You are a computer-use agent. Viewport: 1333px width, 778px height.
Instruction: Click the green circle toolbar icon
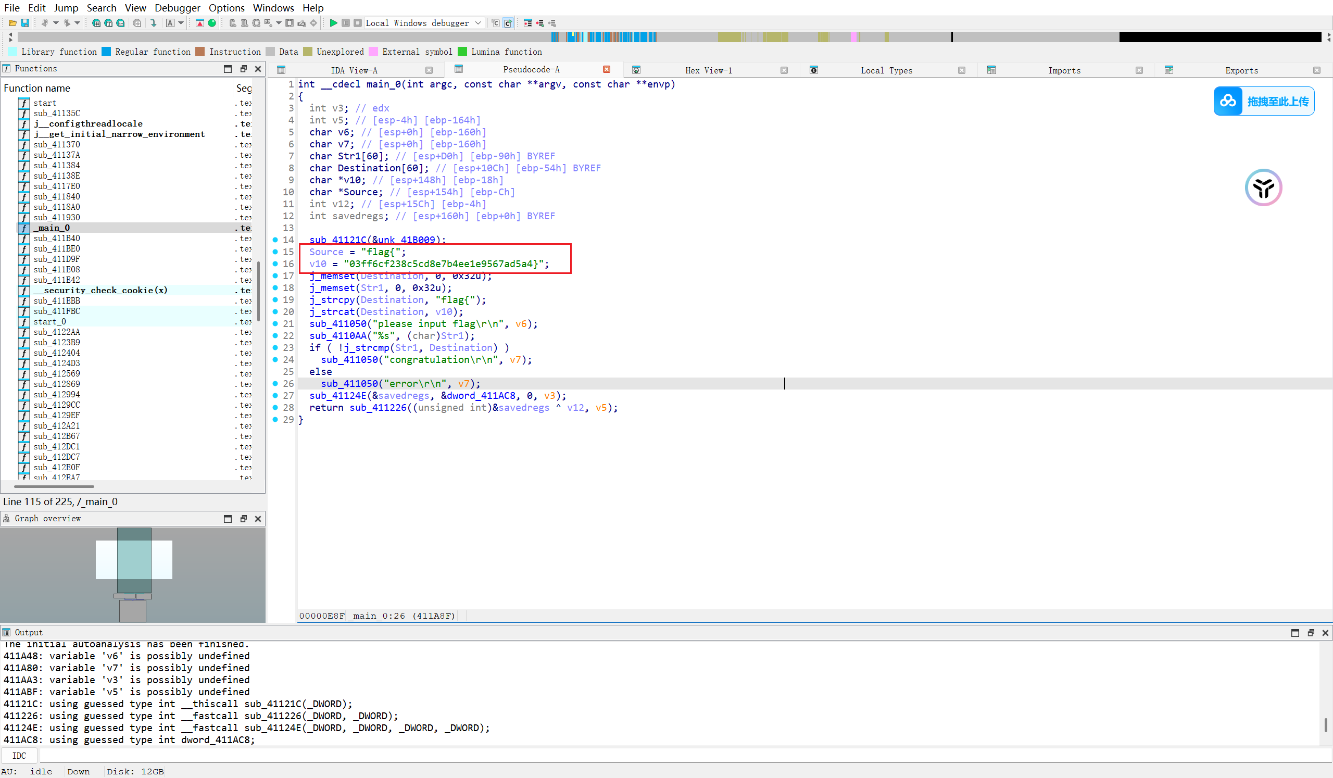point(211,23)
